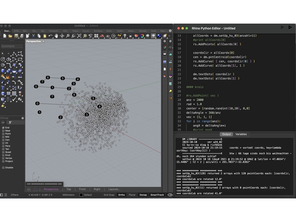Click the red car Shade icon
Image resolution: width=296 pixels, height=222 pixels.
(x=102, y=36)
